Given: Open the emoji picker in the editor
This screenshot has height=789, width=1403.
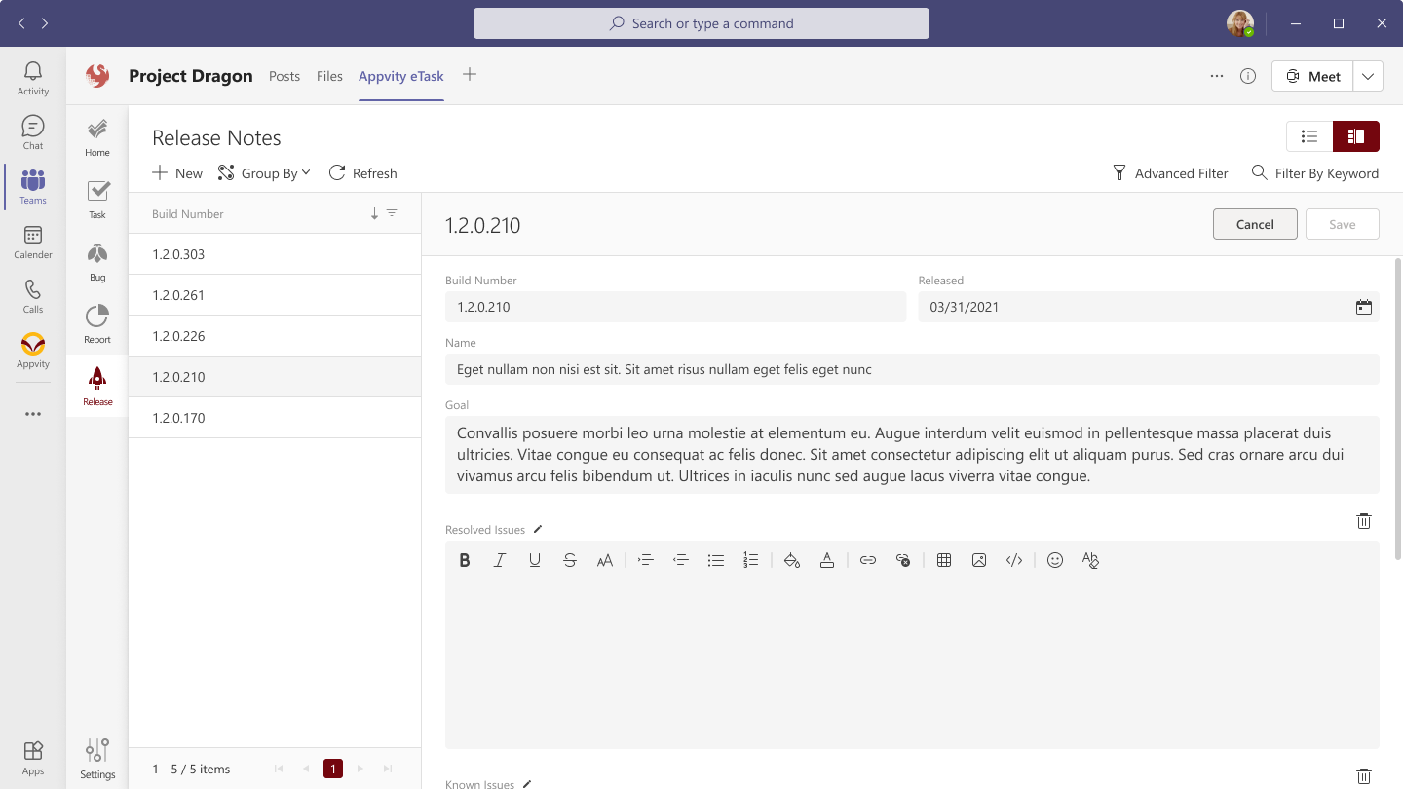Looking at the screenshot, I should tap(1055, 560).
